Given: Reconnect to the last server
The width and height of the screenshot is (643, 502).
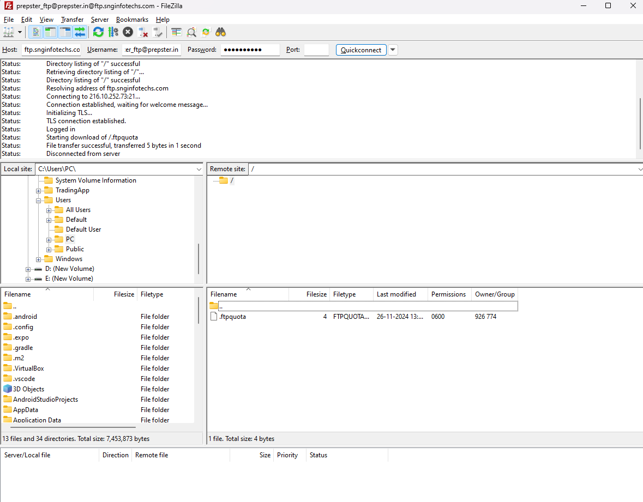Looking at the screenshot, I should pyautogui.click(x=158, y=32).
